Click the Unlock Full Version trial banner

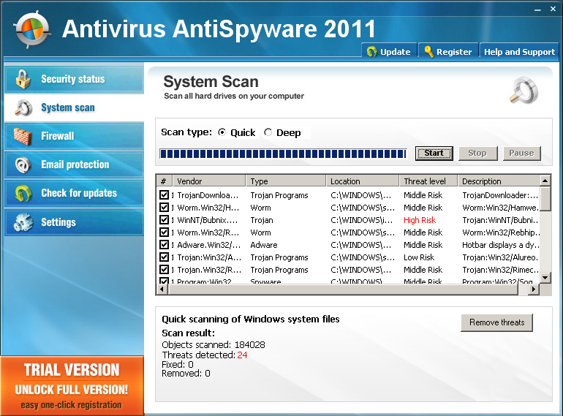(72, 386)
